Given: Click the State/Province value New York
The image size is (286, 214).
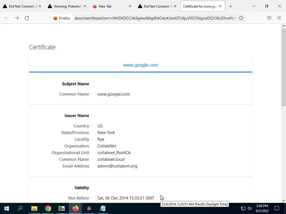Looking at the screenshot, I should 106,133.
